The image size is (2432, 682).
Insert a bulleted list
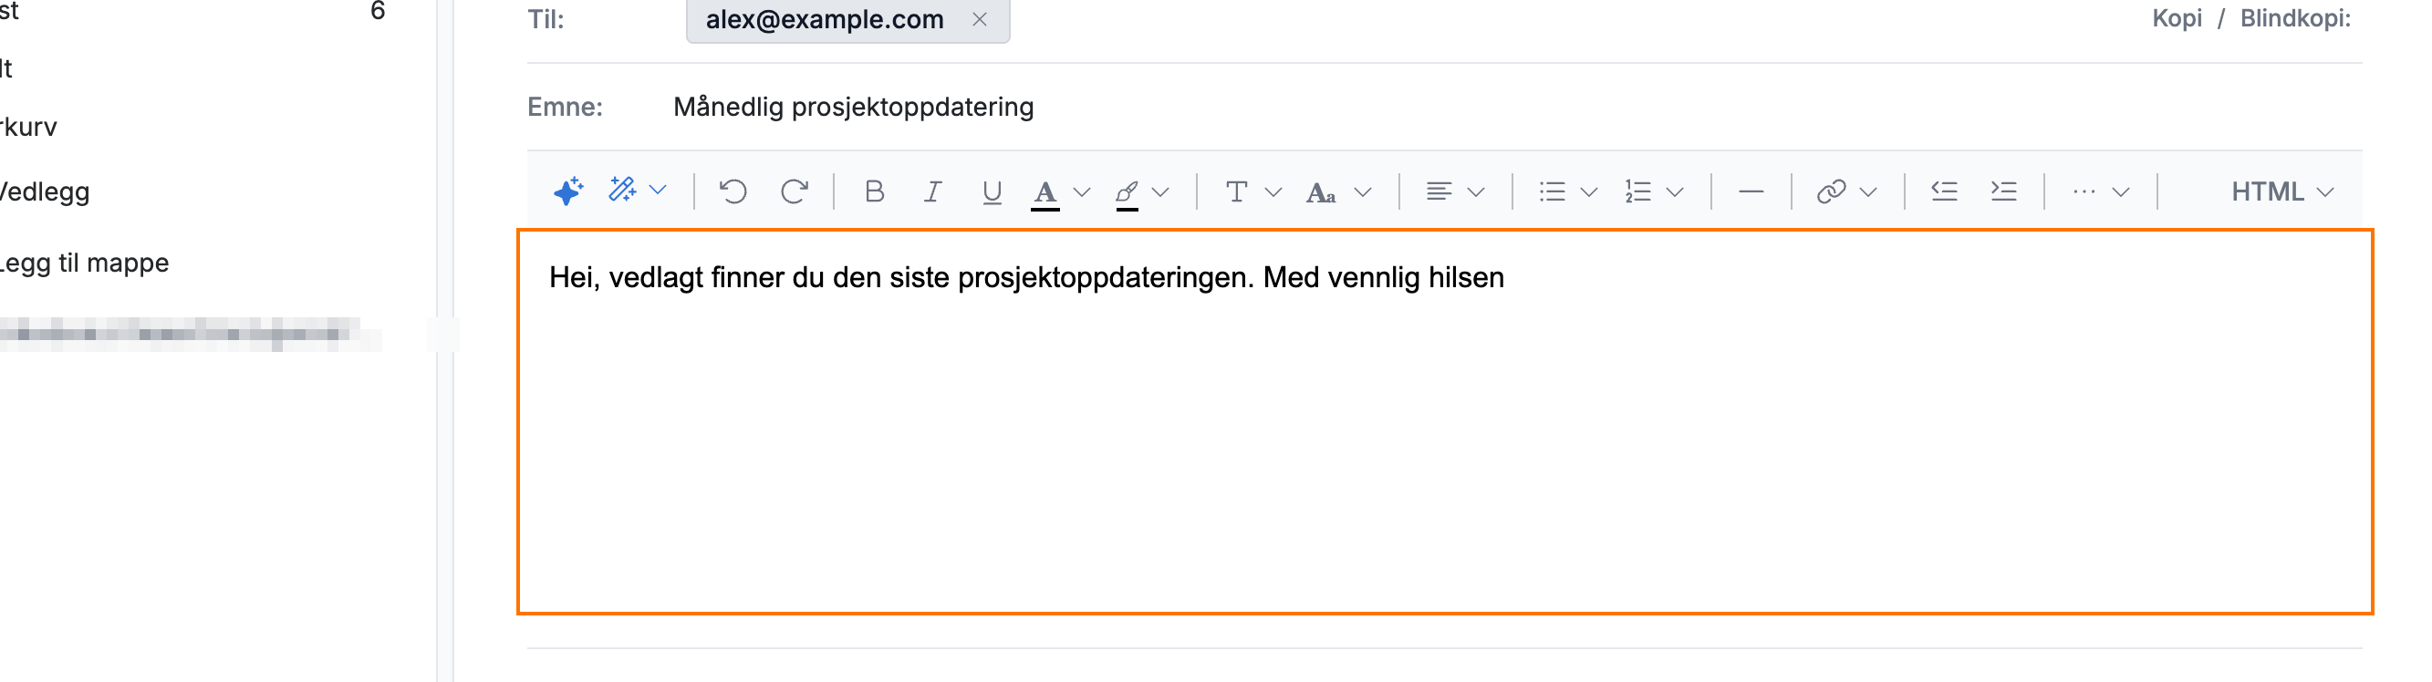pyautogui.click(x=1552, y=191)
